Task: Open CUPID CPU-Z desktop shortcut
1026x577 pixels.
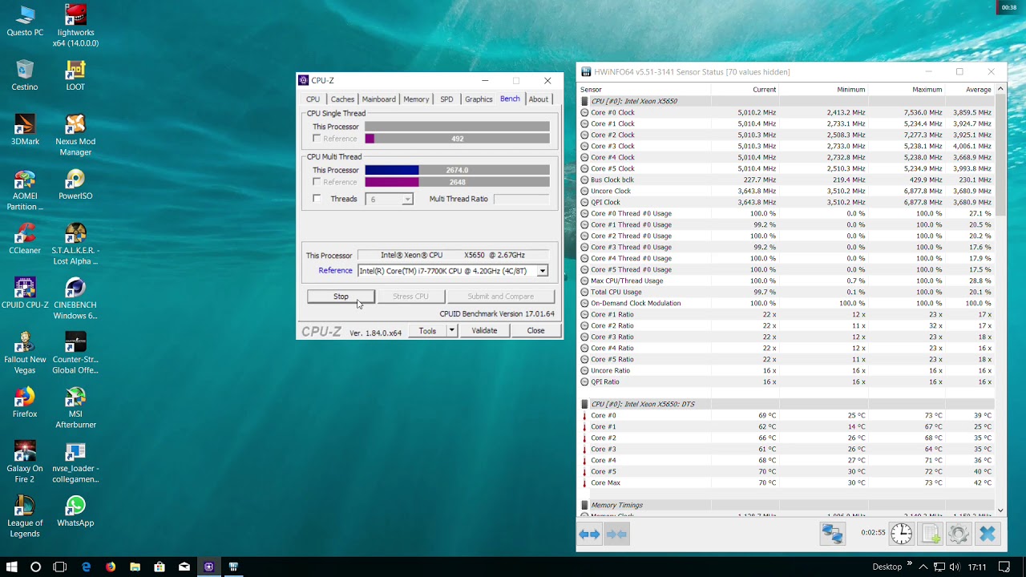Action: [x=25, y=293]
